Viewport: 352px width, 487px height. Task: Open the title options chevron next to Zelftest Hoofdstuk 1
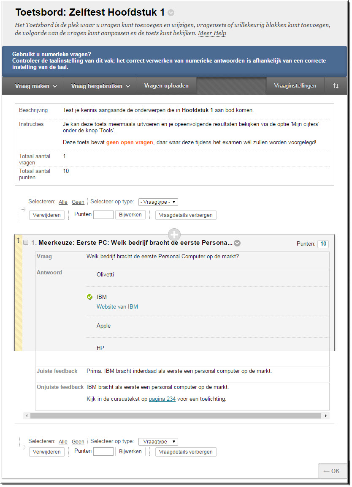click(x=171, y=13)
